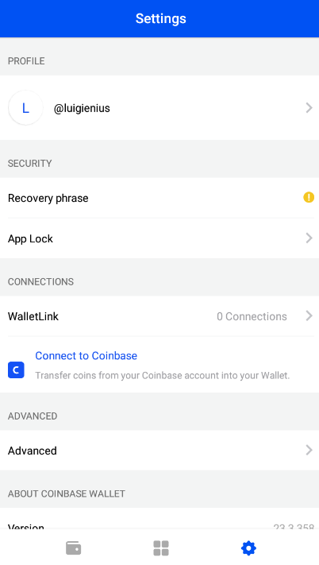
Task: Tap the blue Coinbase logo icon
Action: 16,370
